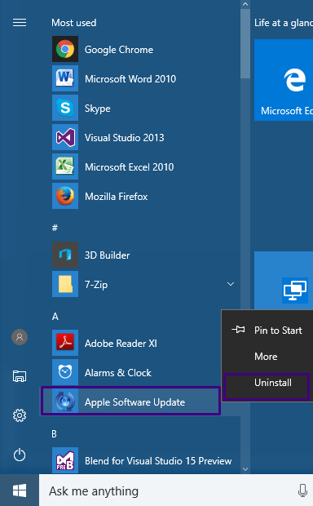This screenshot has height=506, width=313.
Task: Click the 3D Builder icon
Action: pos(65,255)
